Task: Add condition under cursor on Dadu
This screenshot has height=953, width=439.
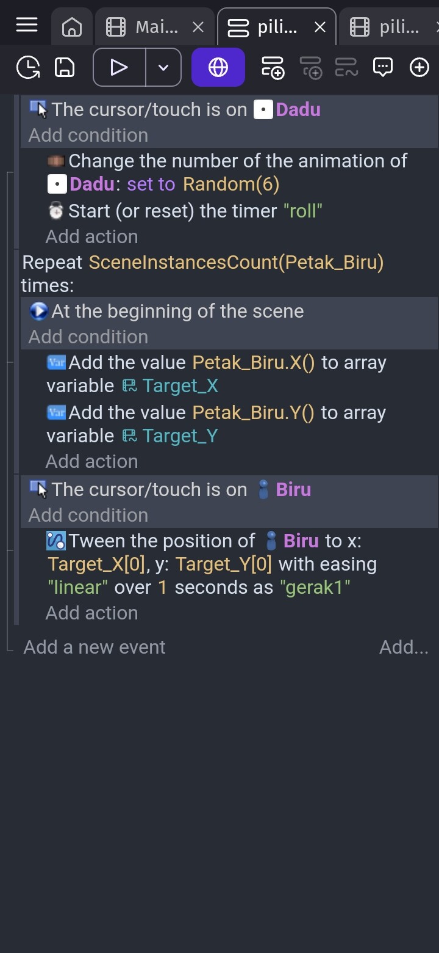Action: [88, 135]
